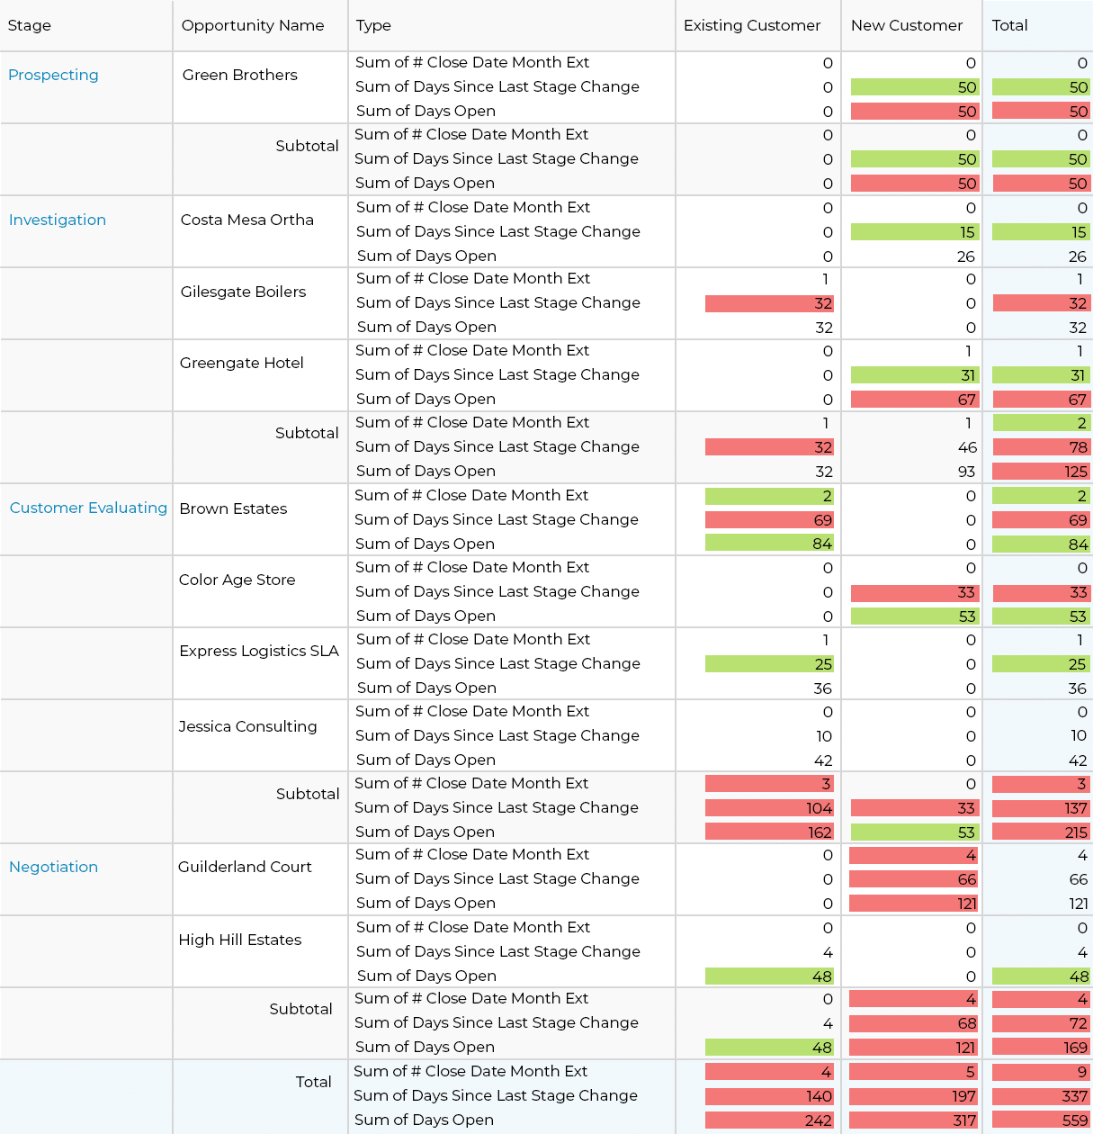Select the Gilesgate Boilers opportunity row
This screenshot has width=1093, height=1134.
[x=244, y=292]
